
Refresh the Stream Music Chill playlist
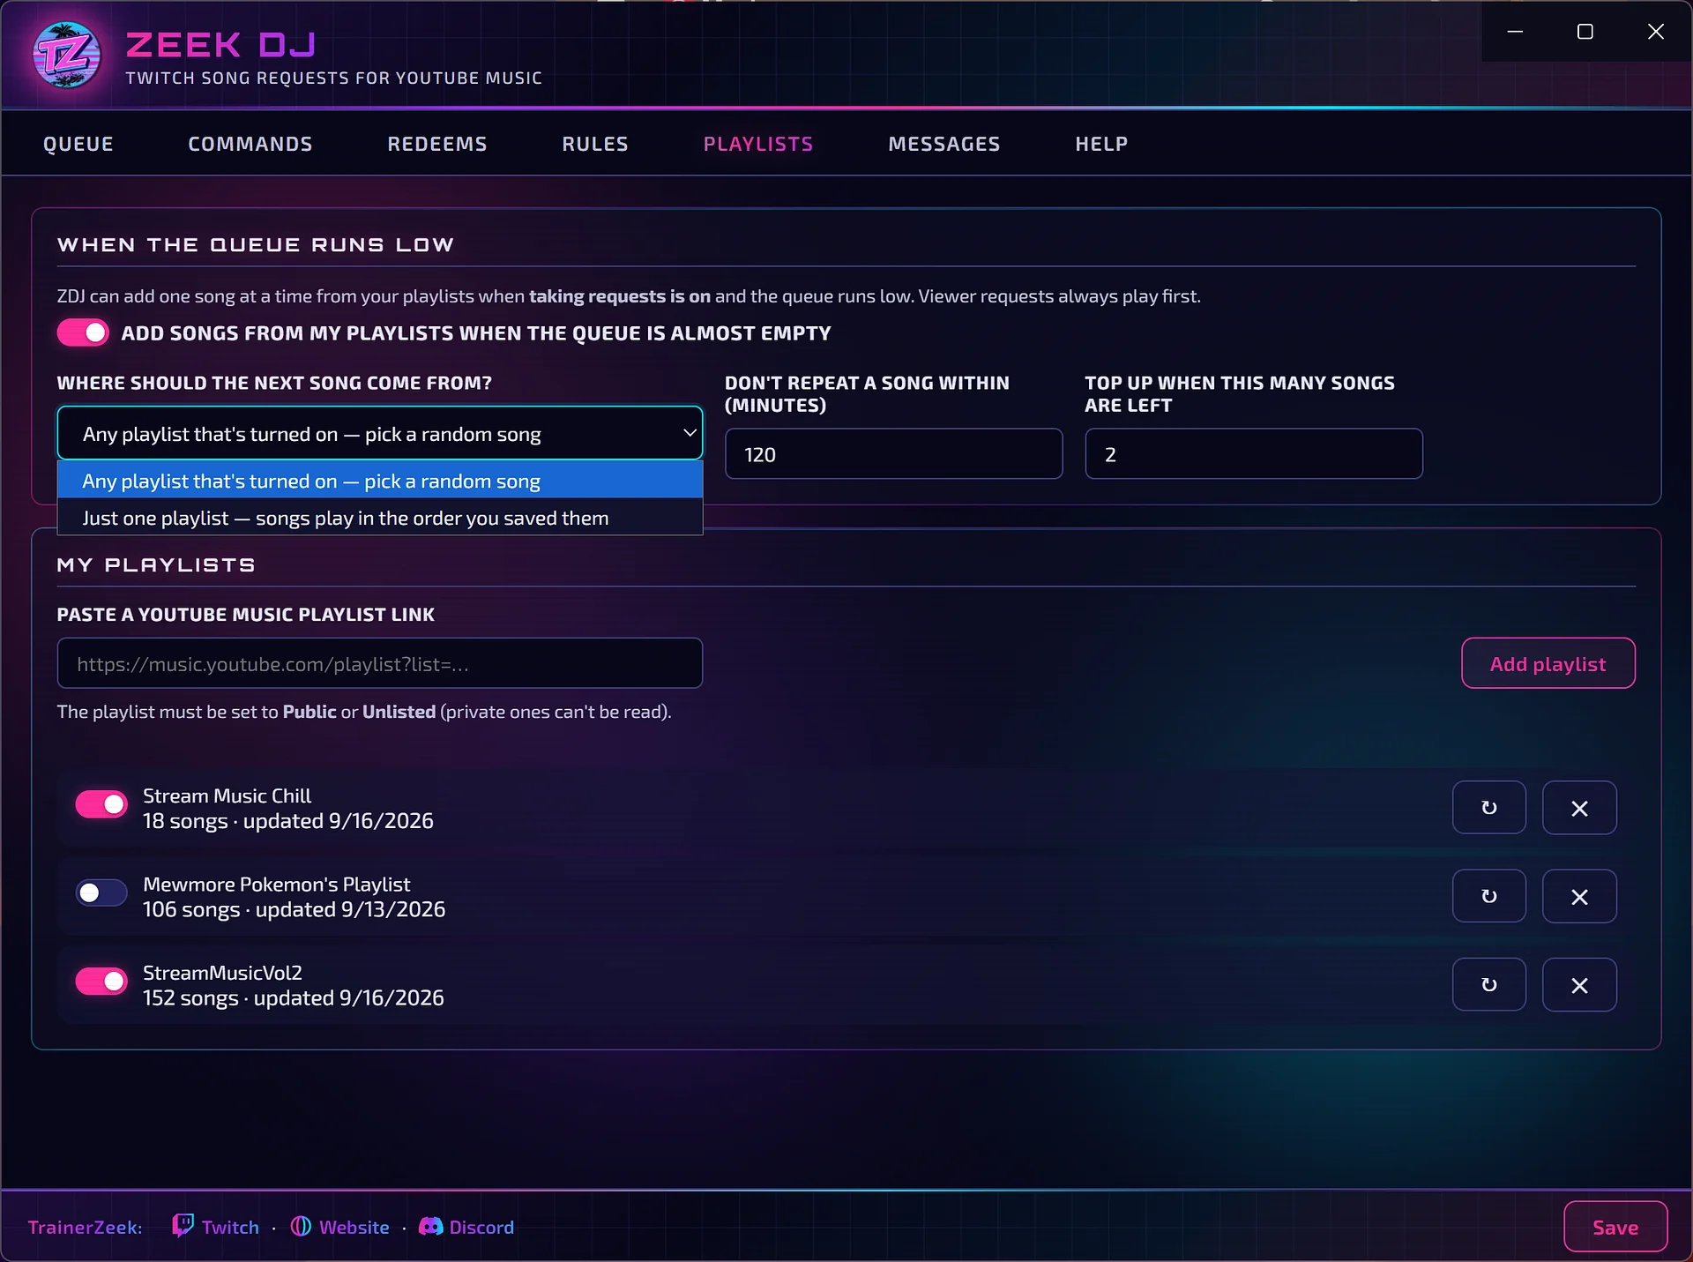coord(1489,808)
